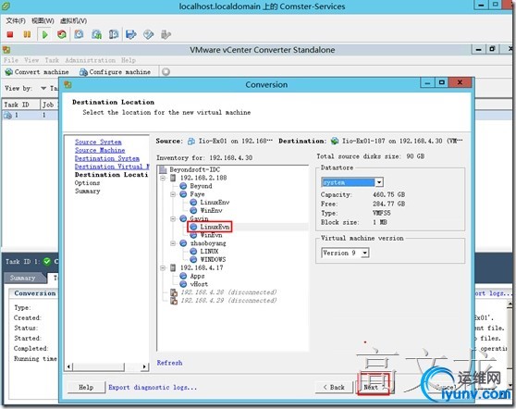Click the Configure machine toolbar button
This screenshot has width=516, height=409.
point(116,72)
